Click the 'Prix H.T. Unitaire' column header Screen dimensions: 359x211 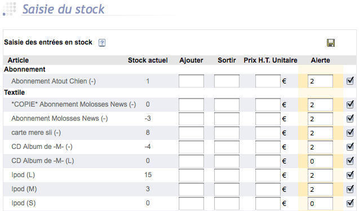(x=271, y=60)
